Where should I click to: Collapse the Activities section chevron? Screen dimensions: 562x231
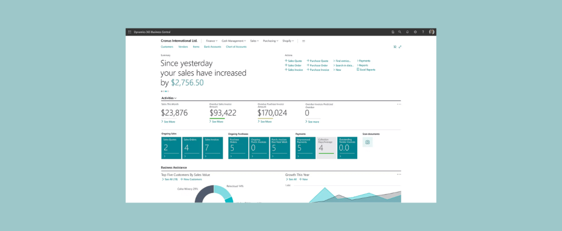pyautogui.click(x=175, y=98)
